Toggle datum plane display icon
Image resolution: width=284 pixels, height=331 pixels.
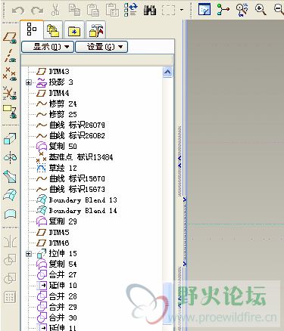(10, 38)
